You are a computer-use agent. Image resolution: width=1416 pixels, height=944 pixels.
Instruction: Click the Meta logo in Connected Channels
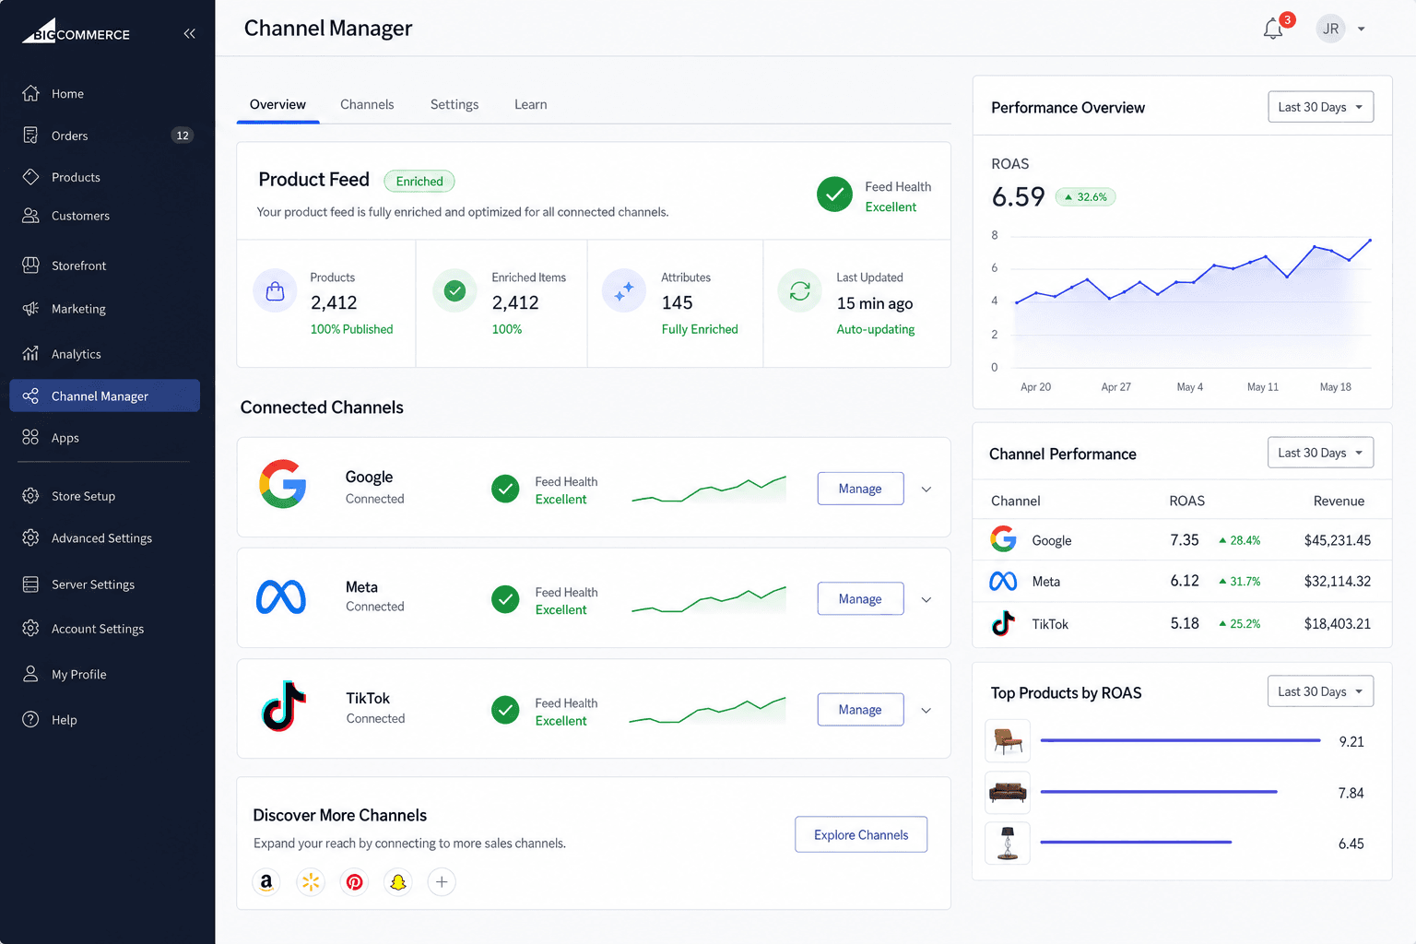point(281,597)
